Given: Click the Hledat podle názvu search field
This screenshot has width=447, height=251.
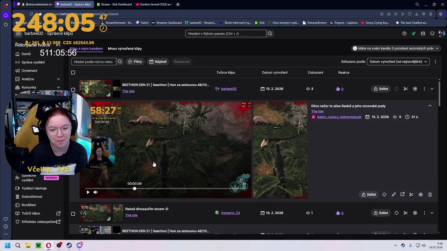Looking at the screenshot, I should point(93,62).
